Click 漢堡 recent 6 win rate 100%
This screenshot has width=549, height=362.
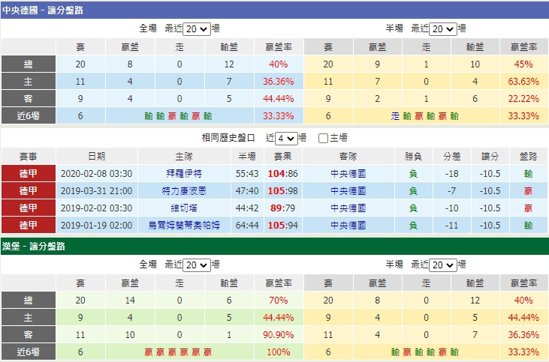[279, 352]
